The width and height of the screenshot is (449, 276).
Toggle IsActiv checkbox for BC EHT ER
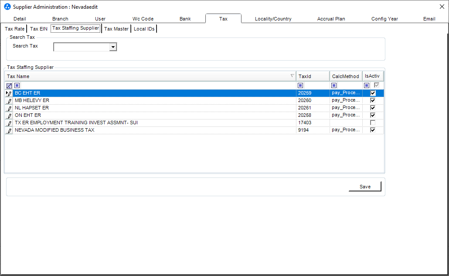click(373, 93)
